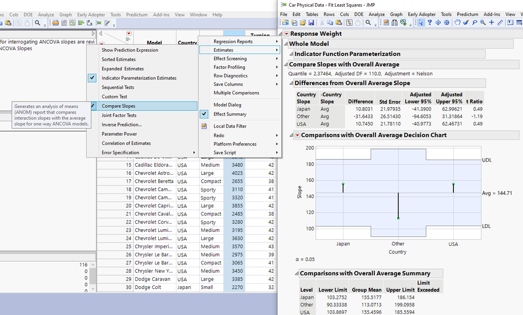This screenshot has width=523, height=315.
Task: Select the Grabber hand tool
Action: 457,22
